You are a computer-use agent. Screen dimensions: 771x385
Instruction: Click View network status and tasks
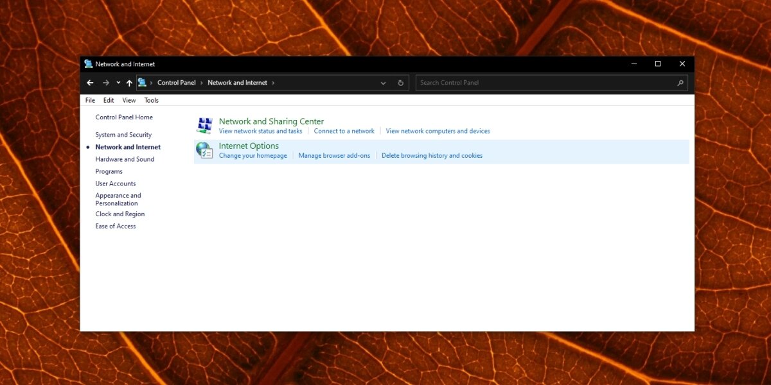(260, 131)
